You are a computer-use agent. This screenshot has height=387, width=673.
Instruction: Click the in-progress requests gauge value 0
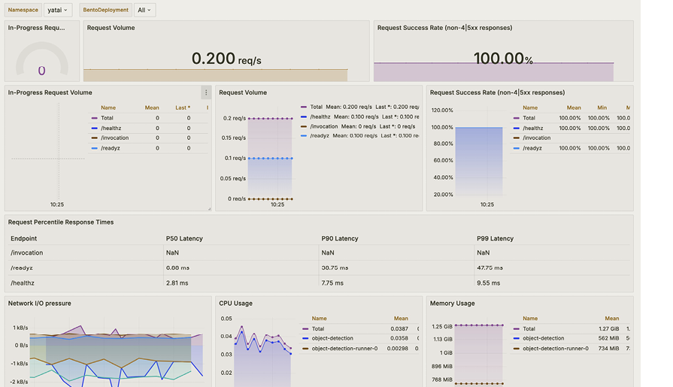tap(41, 71)
